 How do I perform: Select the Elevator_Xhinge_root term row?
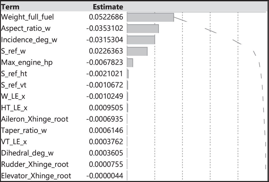36,176
